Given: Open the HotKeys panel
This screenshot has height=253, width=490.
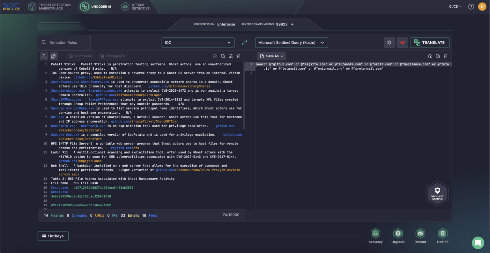Looking at the screenshot, I should click(53, 236).
